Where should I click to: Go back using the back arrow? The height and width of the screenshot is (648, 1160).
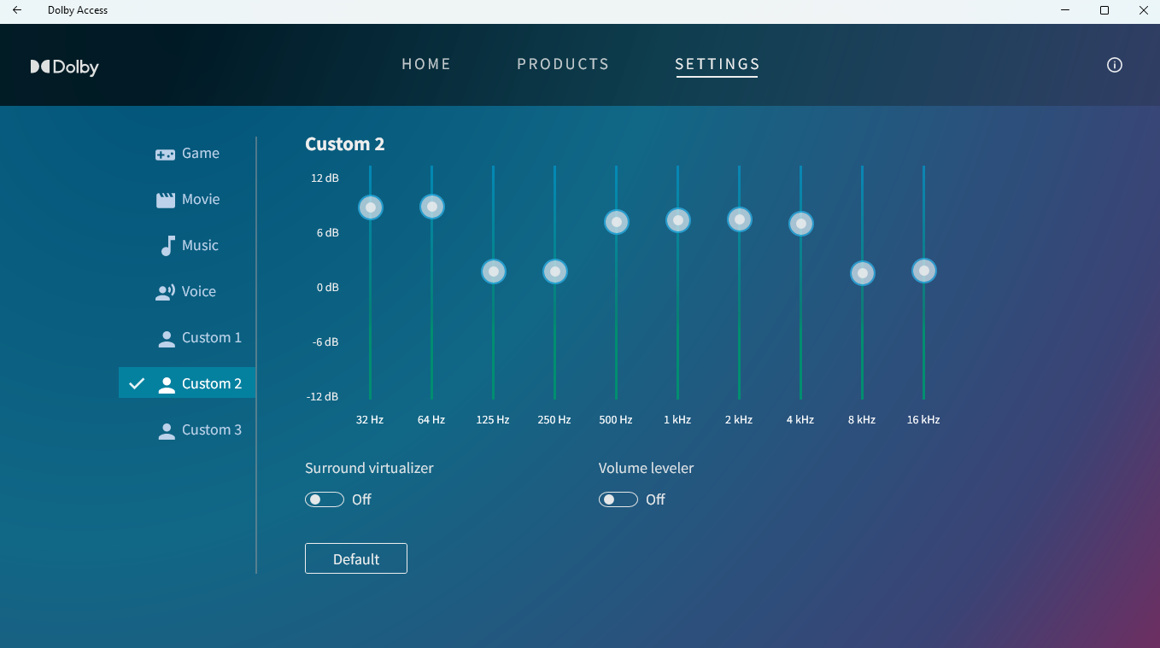coord(17,10)
